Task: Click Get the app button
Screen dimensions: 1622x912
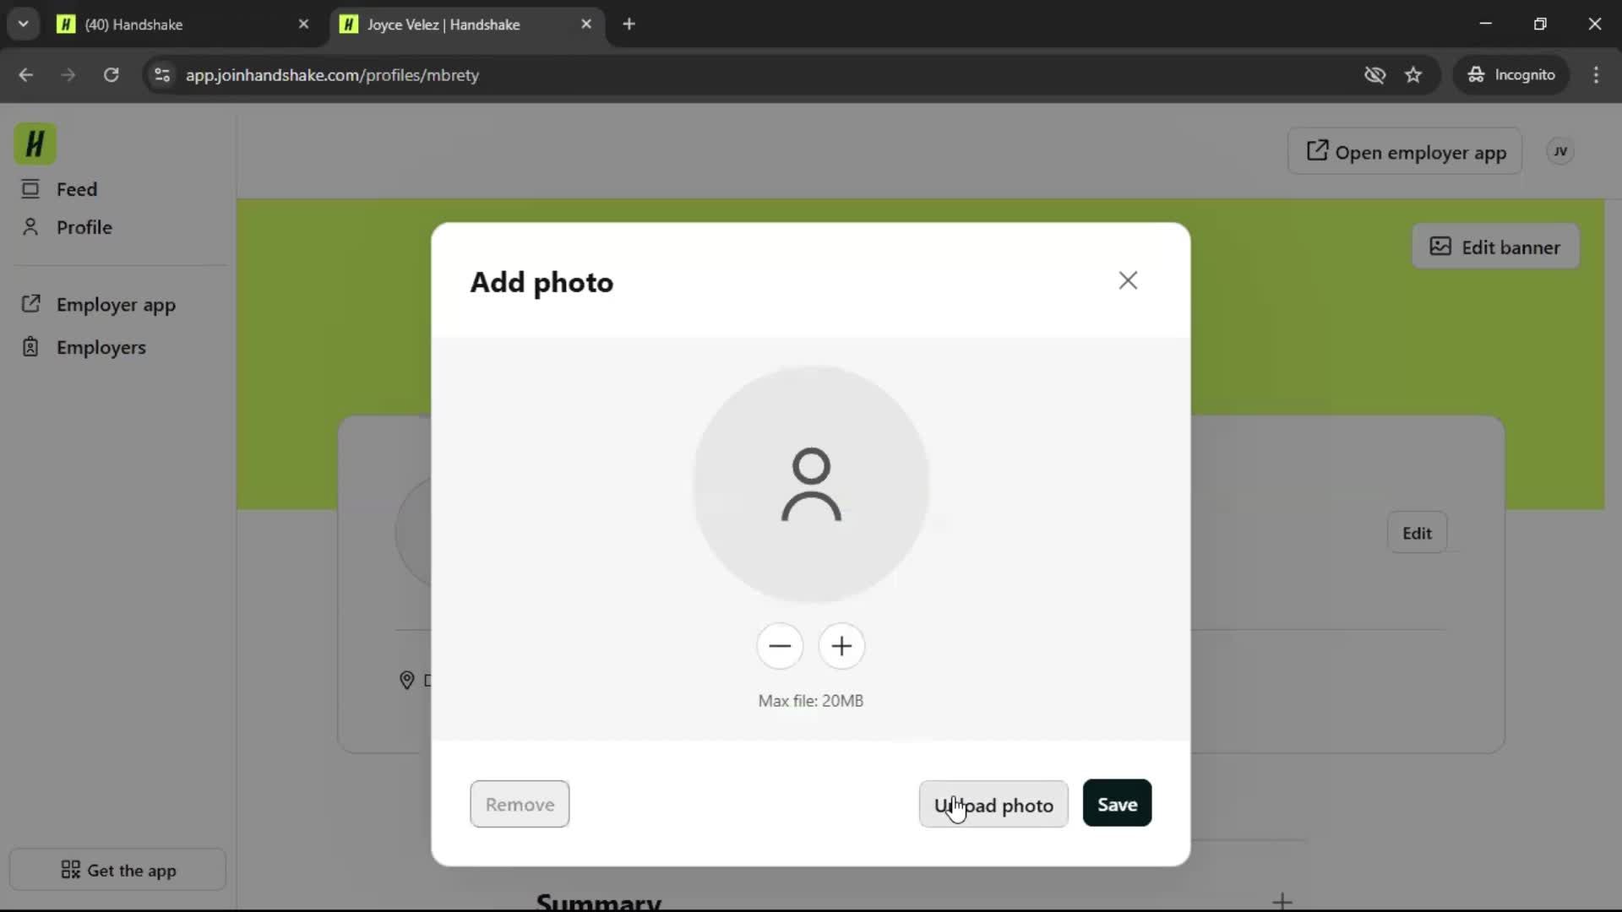Action: (118, 870)
